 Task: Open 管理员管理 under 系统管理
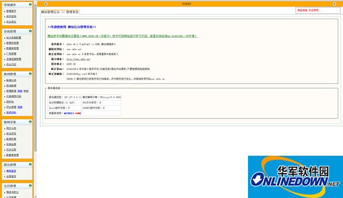point(13,43)
